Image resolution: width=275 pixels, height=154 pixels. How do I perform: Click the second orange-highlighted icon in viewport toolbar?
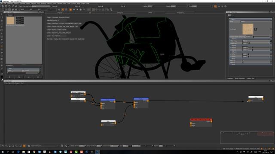pos(70,10)
